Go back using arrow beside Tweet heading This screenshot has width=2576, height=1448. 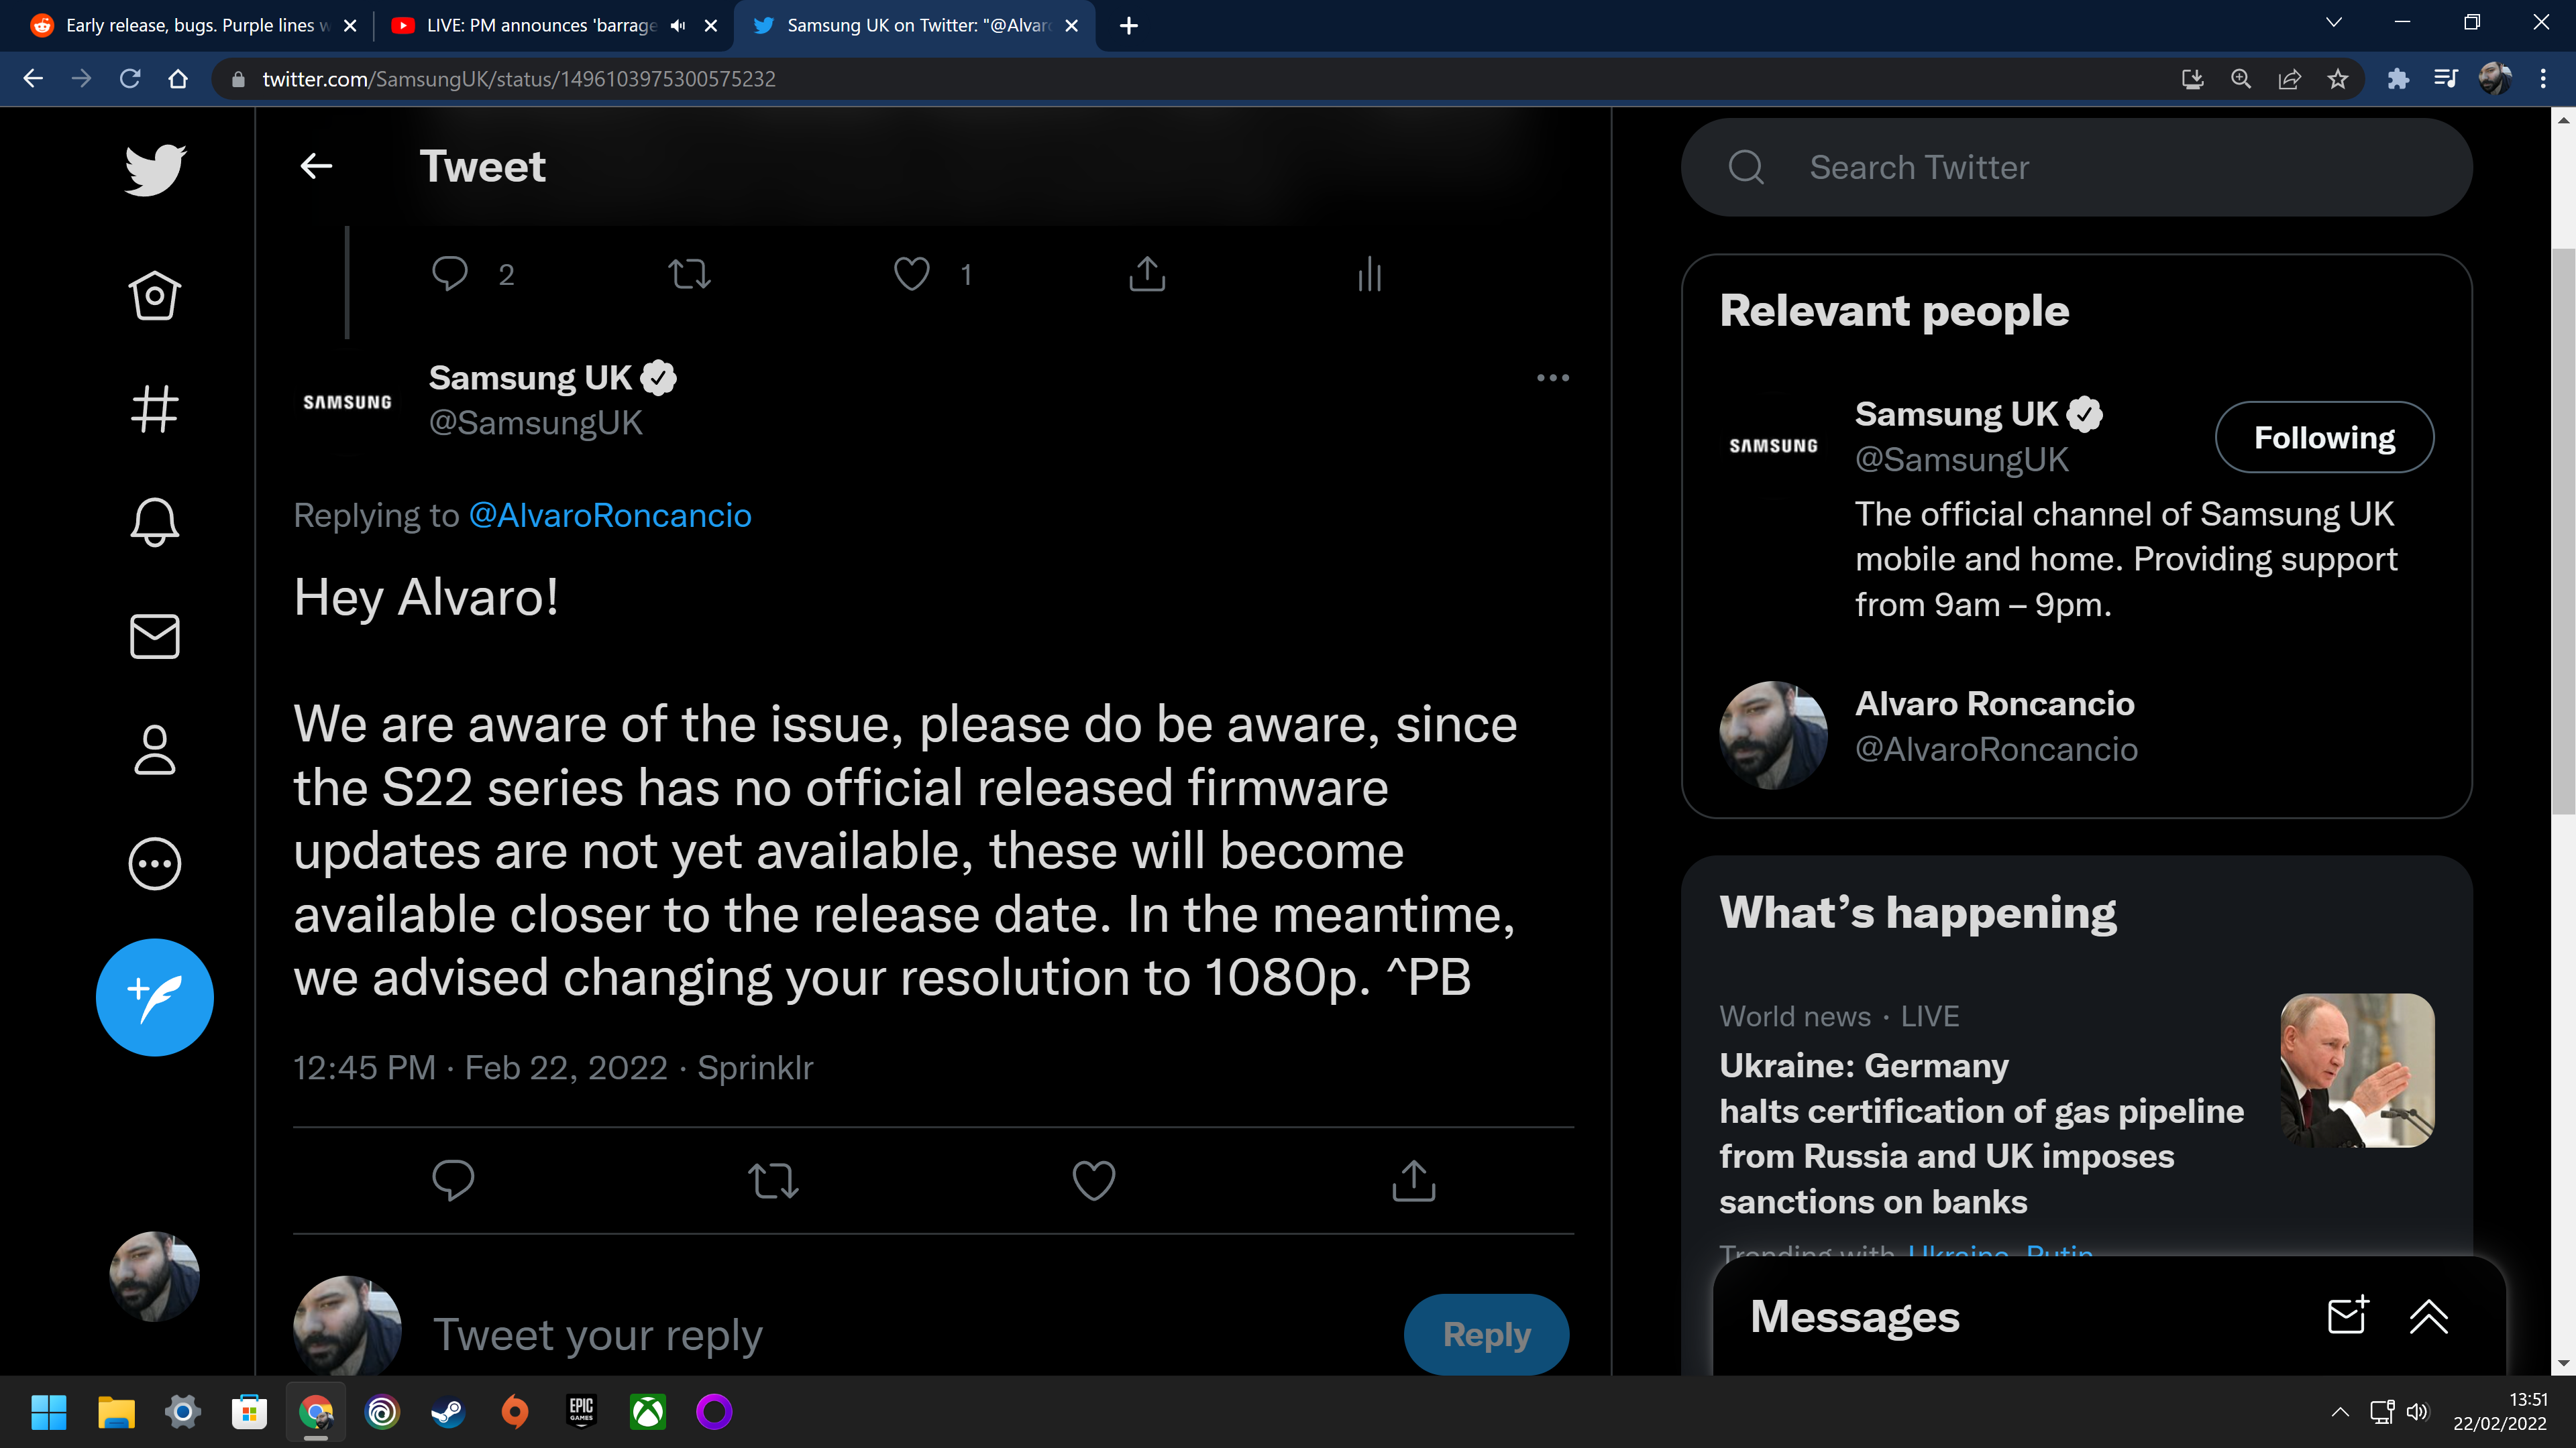click(x=316, y=166)
